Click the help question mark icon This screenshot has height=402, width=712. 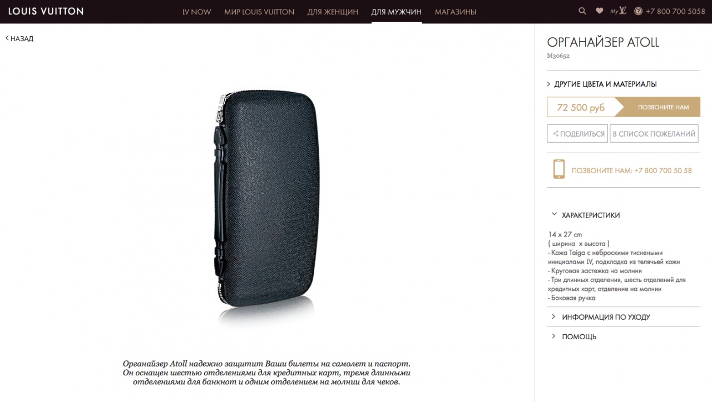tap(638, 11)
